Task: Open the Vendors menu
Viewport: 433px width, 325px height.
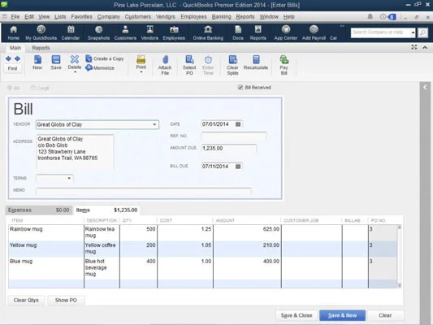Action: pos(166,17)
